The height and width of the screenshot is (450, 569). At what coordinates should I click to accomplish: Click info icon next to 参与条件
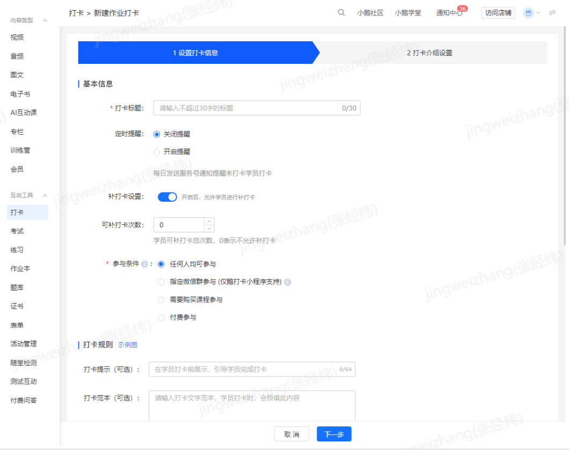(144, 264)
